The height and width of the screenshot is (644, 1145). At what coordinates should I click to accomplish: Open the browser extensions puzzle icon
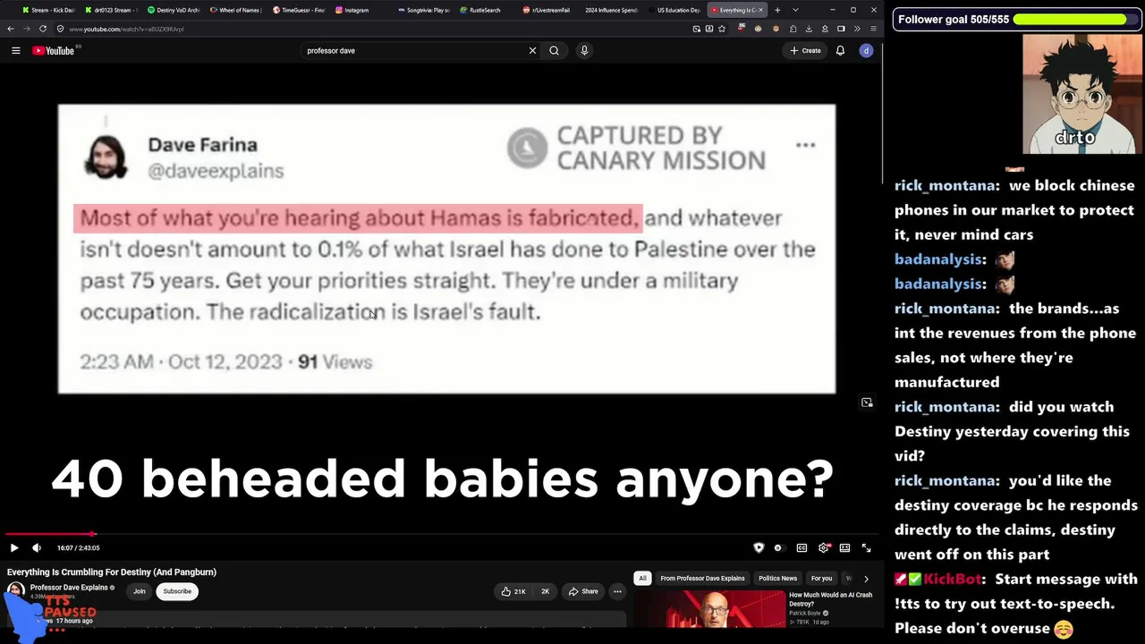click(793, 29)
